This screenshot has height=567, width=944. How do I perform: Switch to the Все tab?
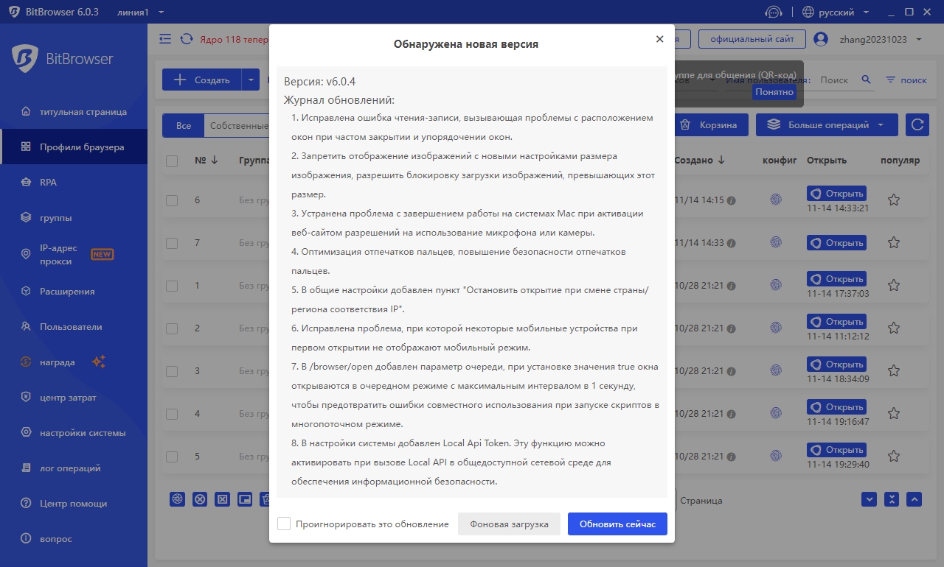pyautogui.click(x=183, y=126)
